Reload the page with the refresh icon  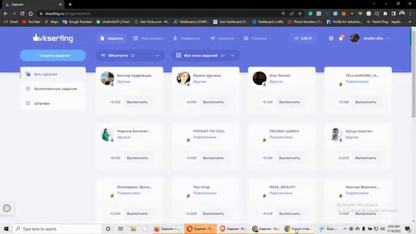click(22, 14)
